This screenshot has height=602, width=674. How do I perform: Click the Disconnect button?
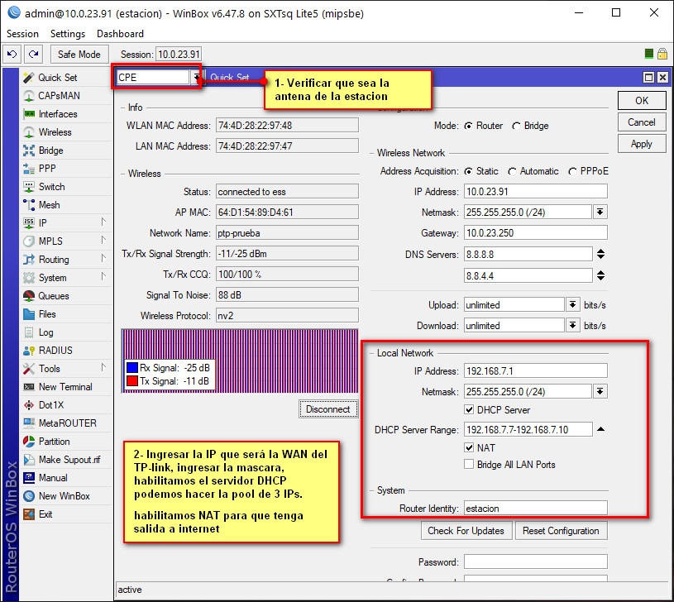coord(327,409)
